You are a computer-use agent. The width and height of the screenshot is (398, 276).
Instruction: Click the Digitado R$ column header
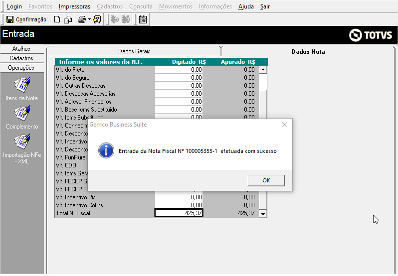pyautogui.click(x=189, y=62)
